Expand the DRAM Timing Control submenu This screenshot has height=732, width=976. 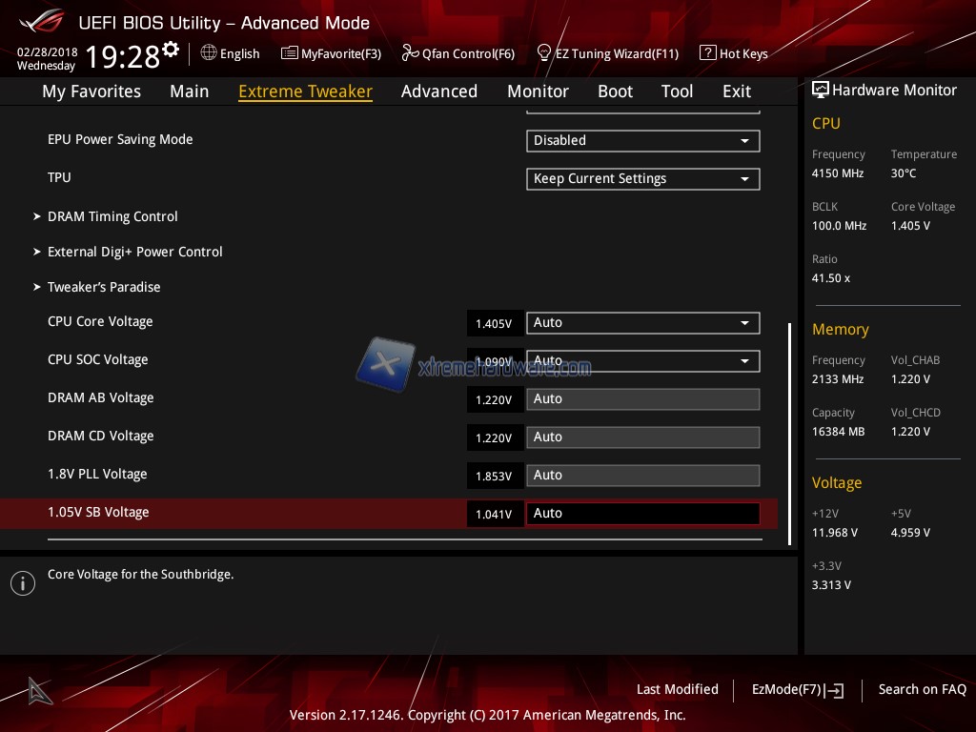[x=112, y=216]
